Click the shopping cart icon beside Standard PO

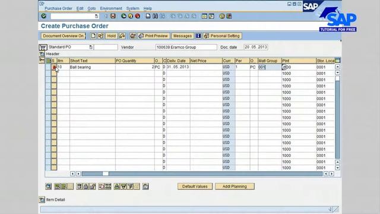click(43, 47)
